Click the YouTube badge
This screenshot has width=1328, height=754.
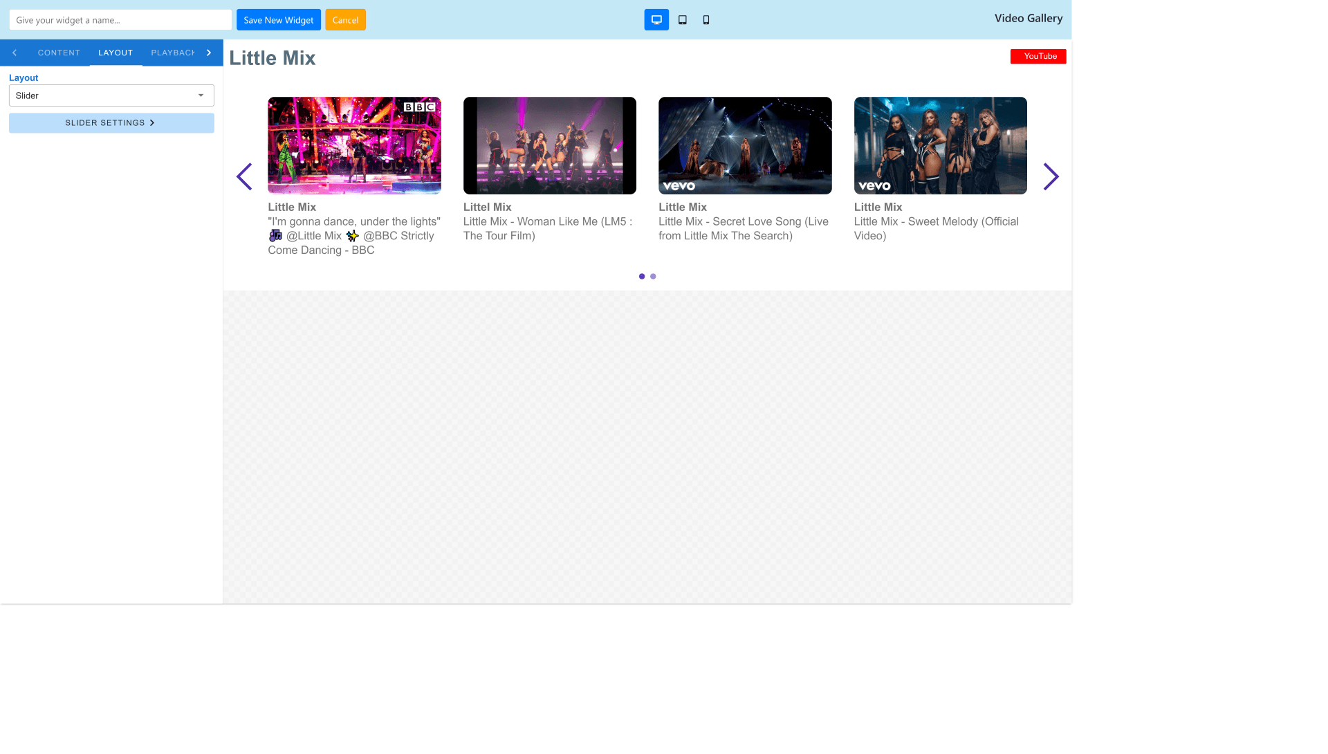point(1038,56)
